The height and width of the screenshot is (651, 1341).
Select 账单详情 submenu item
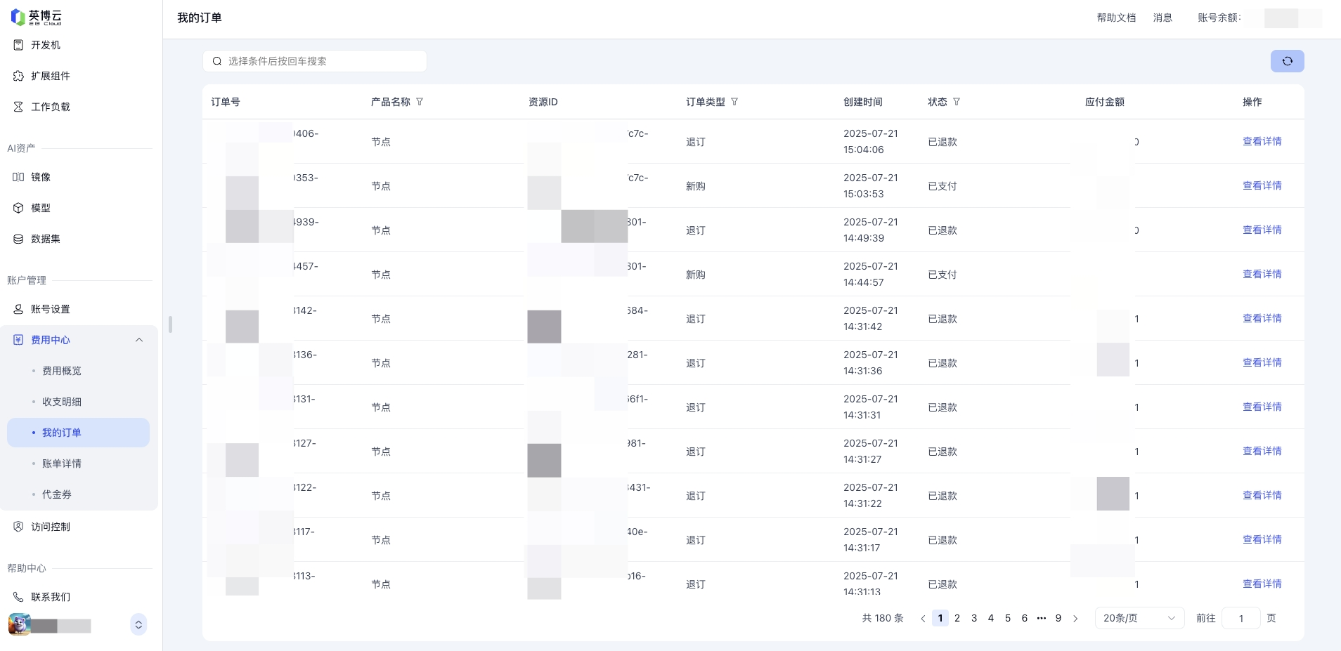click(62, 463)
